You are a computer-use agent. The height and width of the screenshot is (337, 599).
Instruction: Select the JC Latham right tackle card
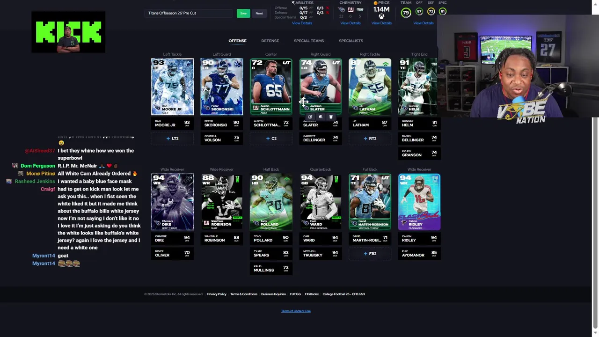tap(370, 87)
